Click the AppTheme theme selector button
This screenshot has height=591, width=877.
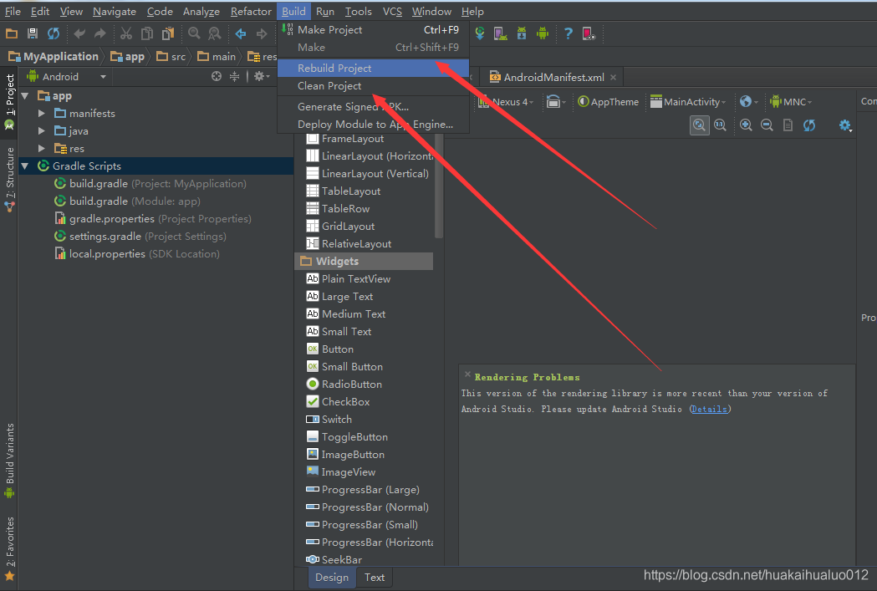point(608,102)
